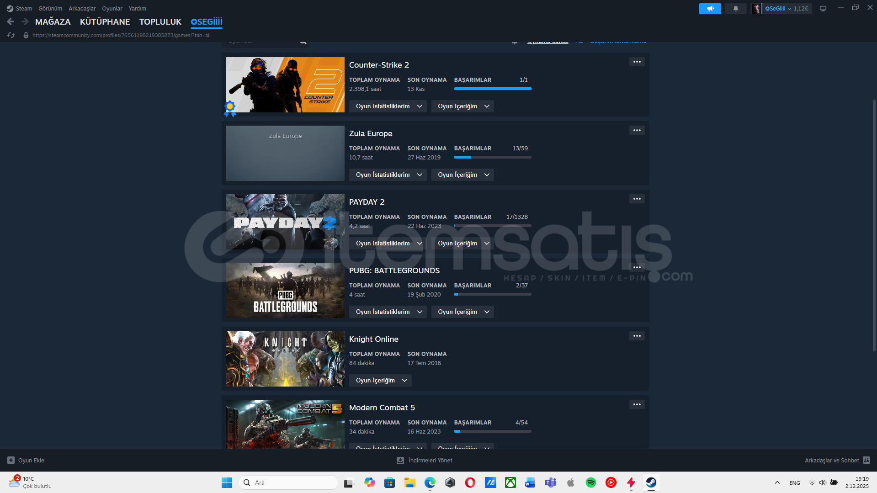Open Spotify from the taskbar
This screenshot has height=493, width=877.
590,482
